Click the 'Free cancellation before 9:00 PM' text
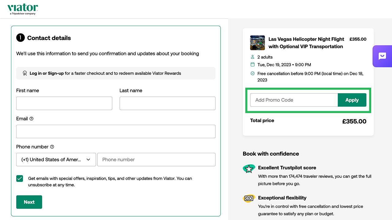 tap(310, 77)
